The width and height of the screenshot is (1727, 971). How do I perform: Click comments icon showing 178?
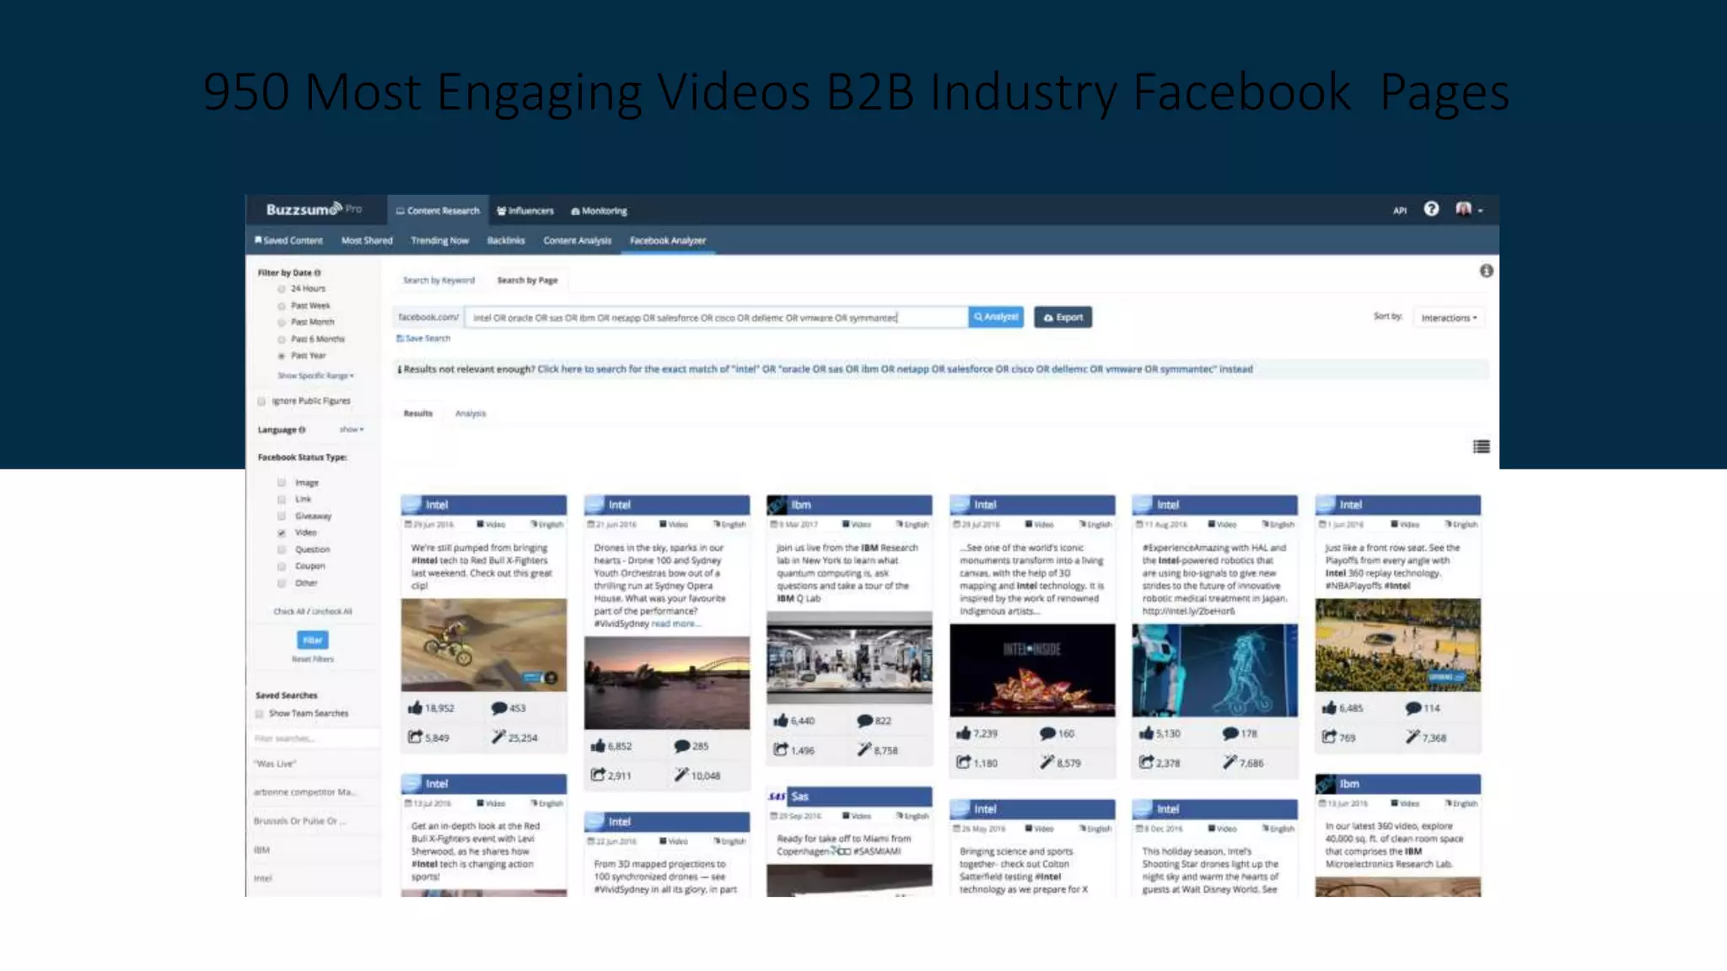pos(1231,733)
